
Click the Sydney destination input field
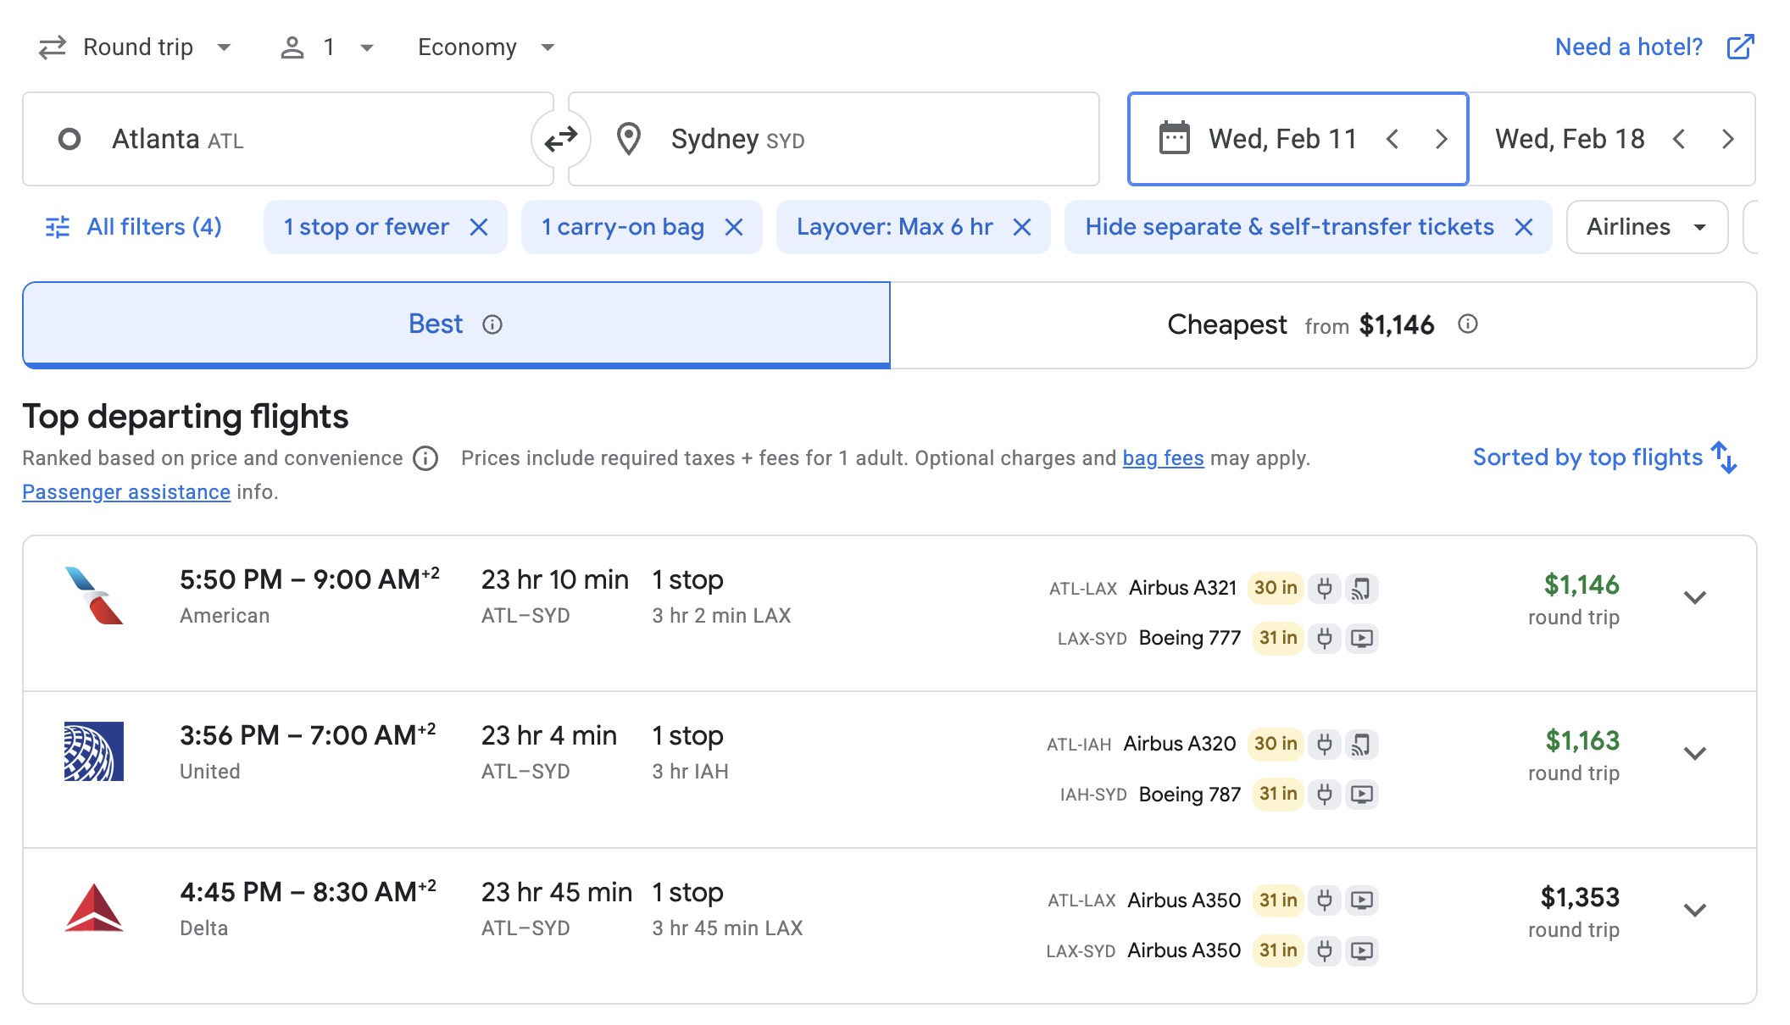pos(831,139)
